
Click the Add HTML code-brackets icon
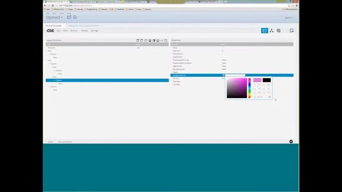coord(162,41)
